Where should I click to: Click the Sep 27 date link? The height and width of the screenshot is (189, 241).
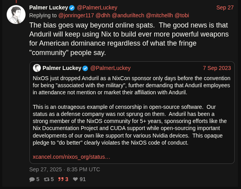click(225, 7)
